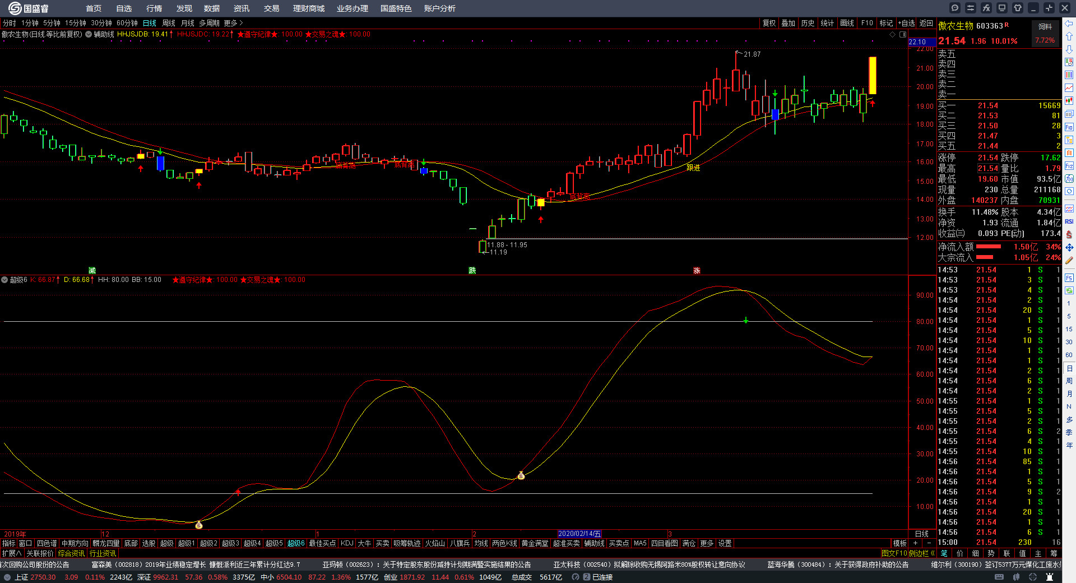Click the 返回 button
1076x583 pixels.
click(926, 23)
